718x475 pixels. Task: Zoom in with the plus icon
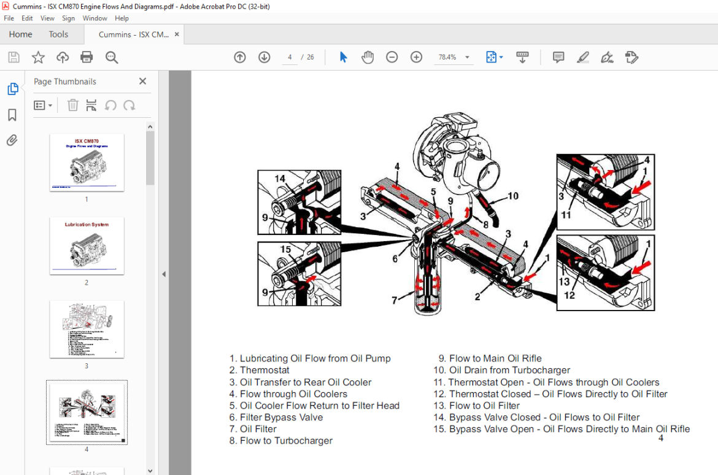(416, 57)
